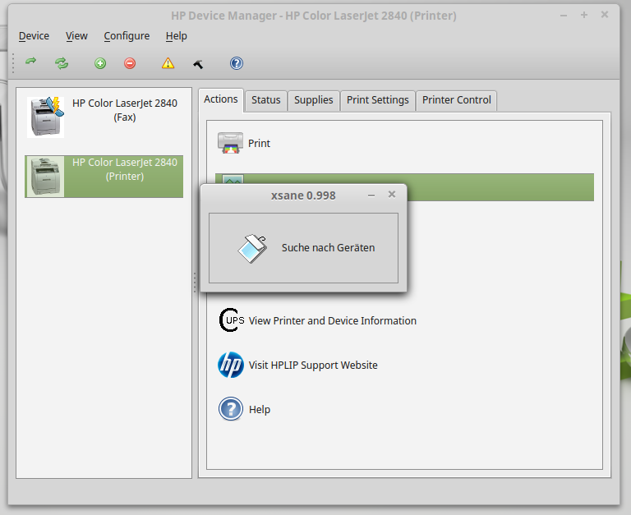The width and height of the screenshot is (631, 515).
Task: Click the green plus add device icon
Action: (100, 63)
